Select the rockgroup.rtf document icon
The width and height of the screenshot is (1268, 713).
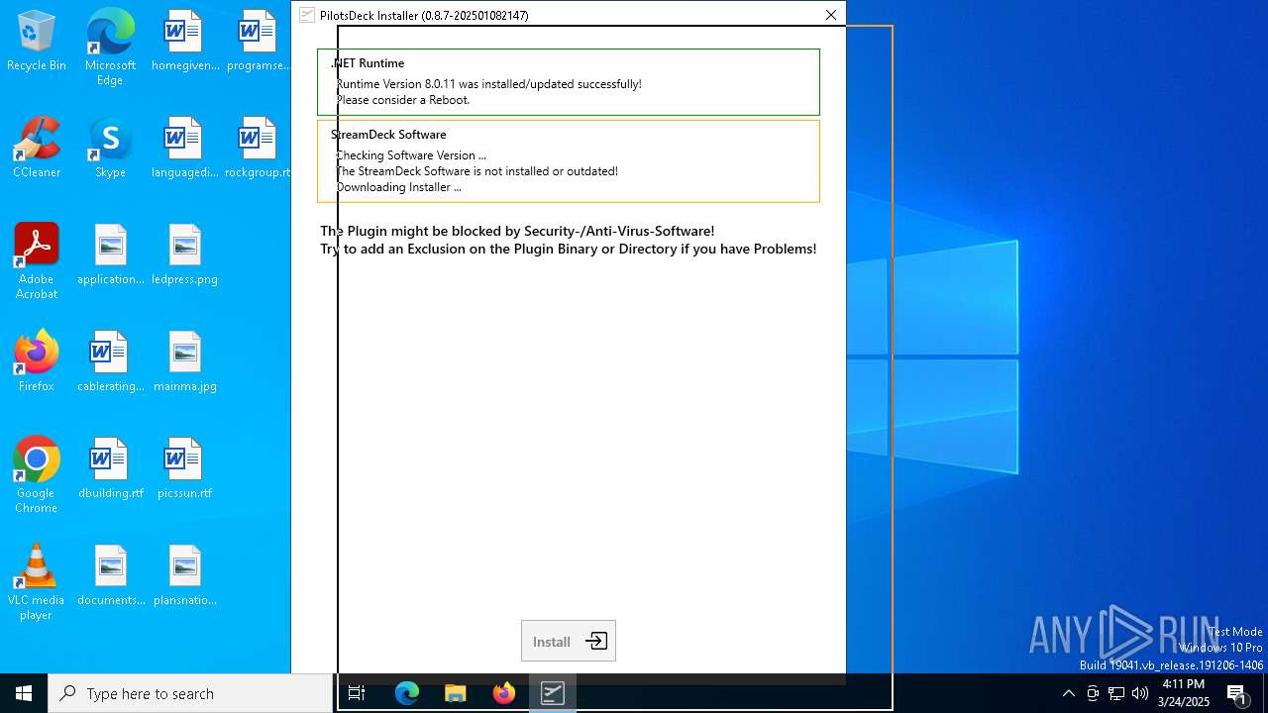[258, 149]
